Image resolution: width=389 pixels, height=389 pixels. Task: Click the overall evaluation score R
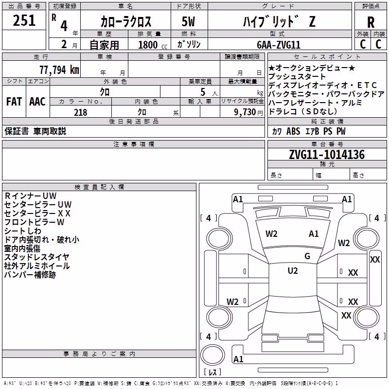(x=371, y=22)
